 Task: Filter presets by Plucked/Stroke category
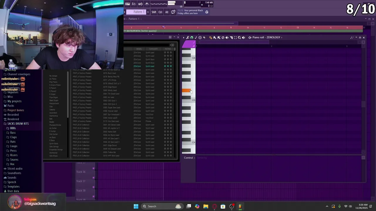tap(55, 125)
